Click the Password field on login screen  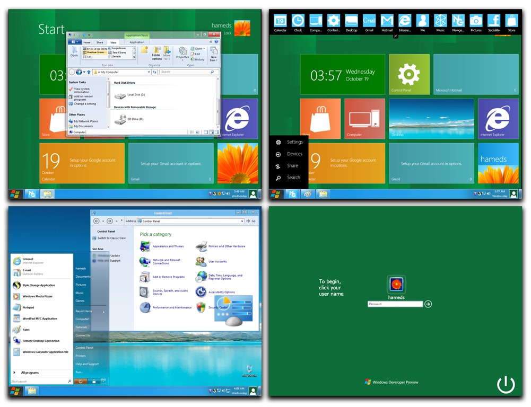pyautogui.click(x=395, y=304)
